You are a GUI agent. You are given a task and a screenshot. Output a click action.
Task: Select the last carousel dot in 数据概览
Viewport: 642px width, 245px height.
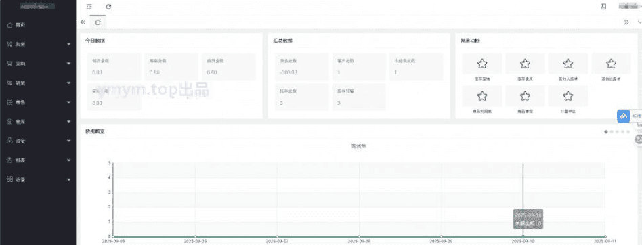point(628,132)
